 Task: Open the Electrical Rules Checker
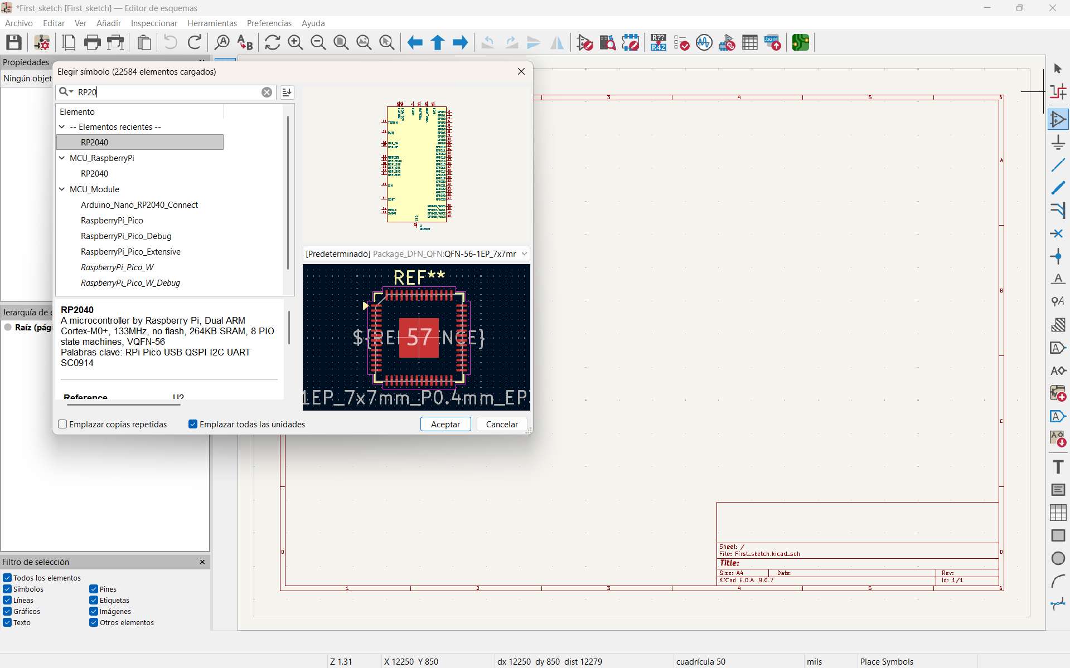(x=681, y=42)
